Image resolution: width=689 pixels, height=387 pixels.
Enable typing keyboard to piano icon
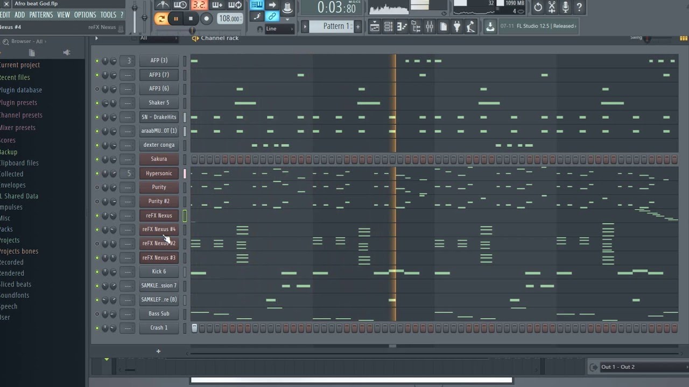pyautogui.click(x=257, y=5)
